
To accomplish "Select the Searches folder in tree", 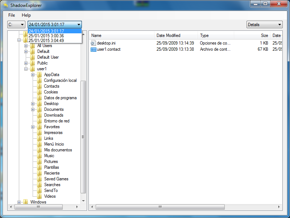I will pos(52,185).
